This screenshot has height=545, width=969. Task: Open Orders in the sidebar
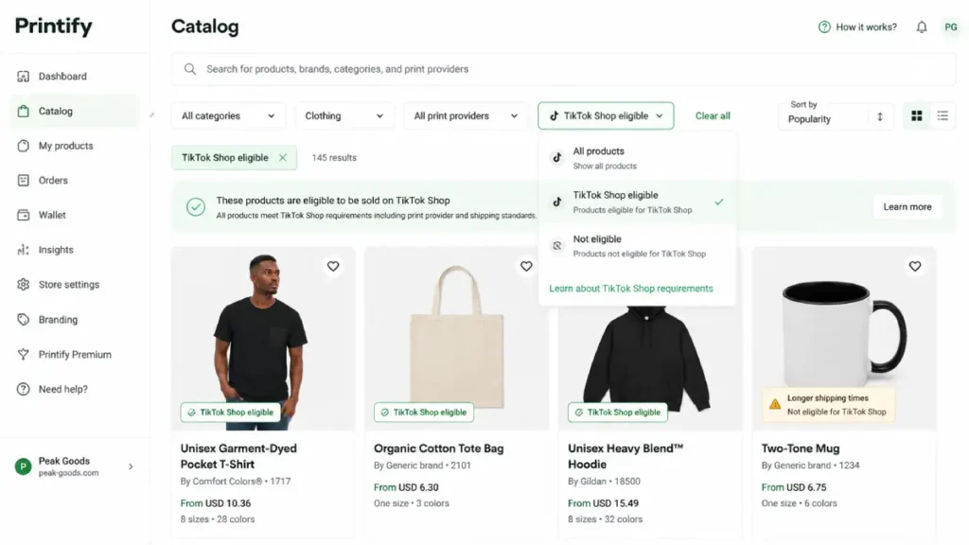[x=75, y=181]
